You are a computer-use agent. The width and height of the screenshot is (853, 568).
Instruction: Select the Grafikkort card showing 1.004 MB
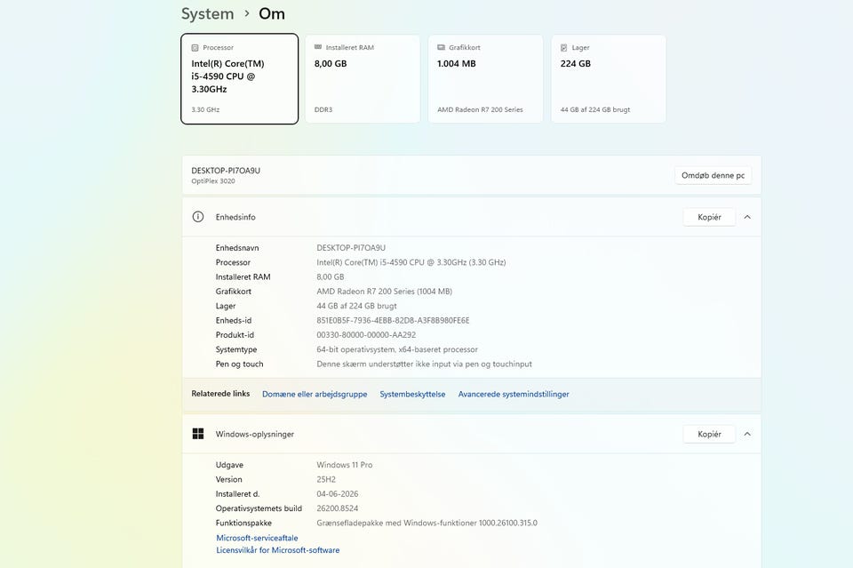tap(485, 79)
